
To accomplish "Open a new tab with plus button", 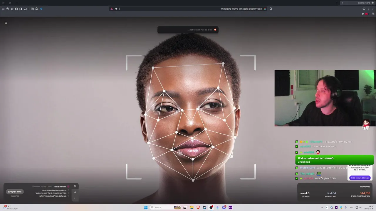I will [337, 3].
